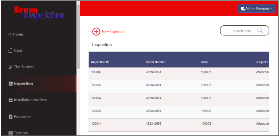The width and height of the screenshot is (280, 137).
Task: Click the Home house icon in sidebar
Action: point(10,34)
